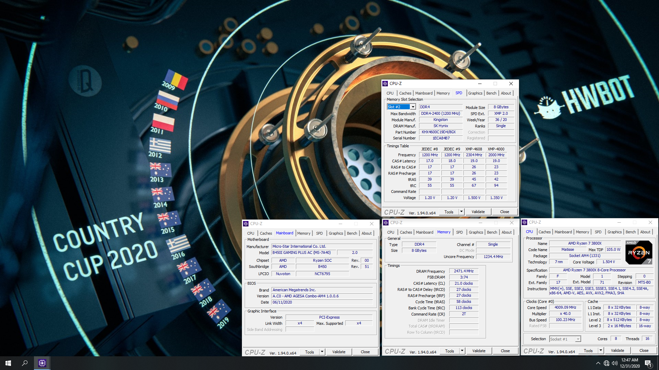The width and height of the screenshot is (659, 370).
Task: Open Socket #1 selection dropdown
Action: point(578,339)
